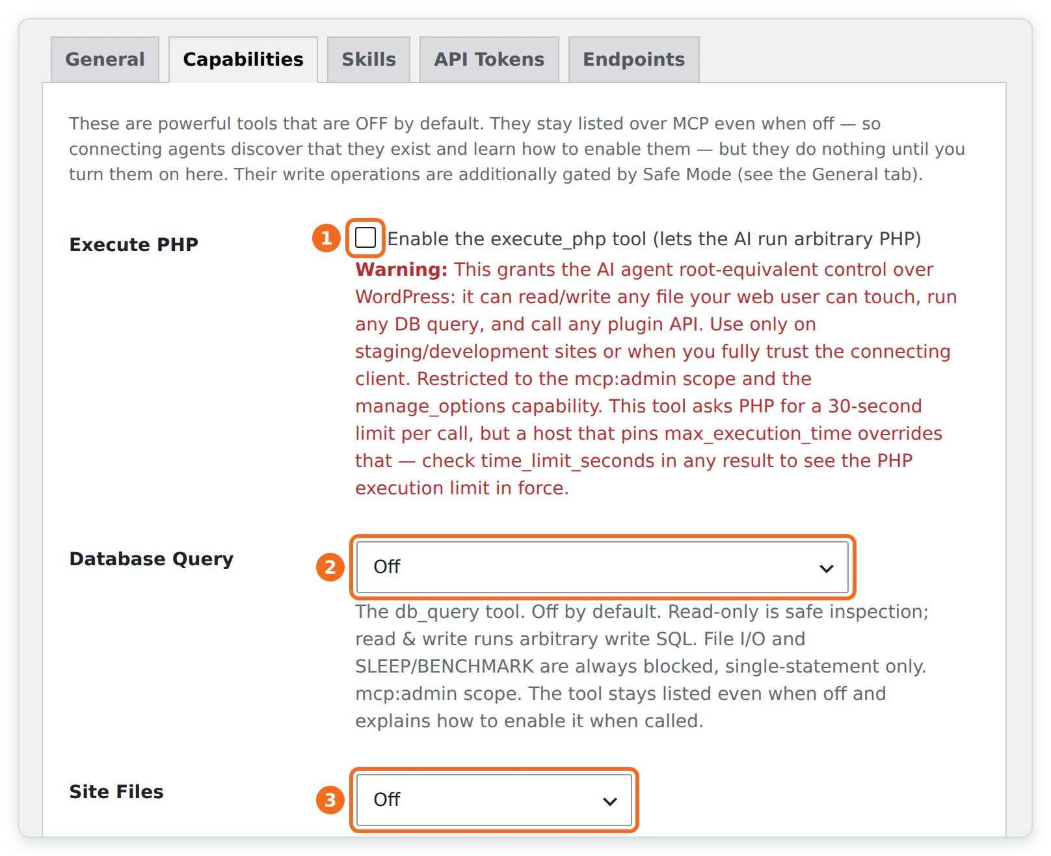Enable the execute_php tool checkbox
Image resolution: width=1051 pixels, height=856 pixels.
click(366, 238)
